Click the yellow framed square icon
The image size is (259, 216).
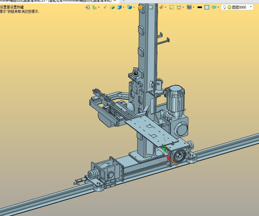tap(151, 7)
